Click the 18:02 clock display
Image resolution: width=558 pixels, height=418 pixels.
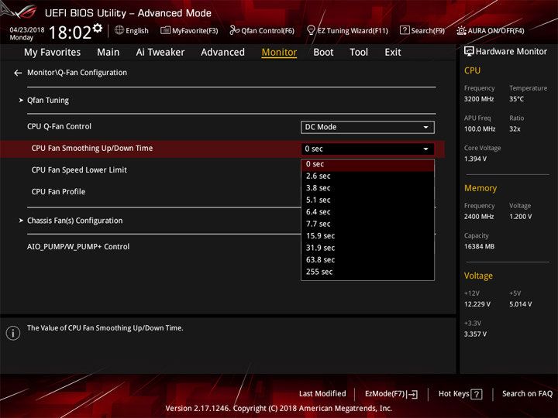tap(70, 33)
